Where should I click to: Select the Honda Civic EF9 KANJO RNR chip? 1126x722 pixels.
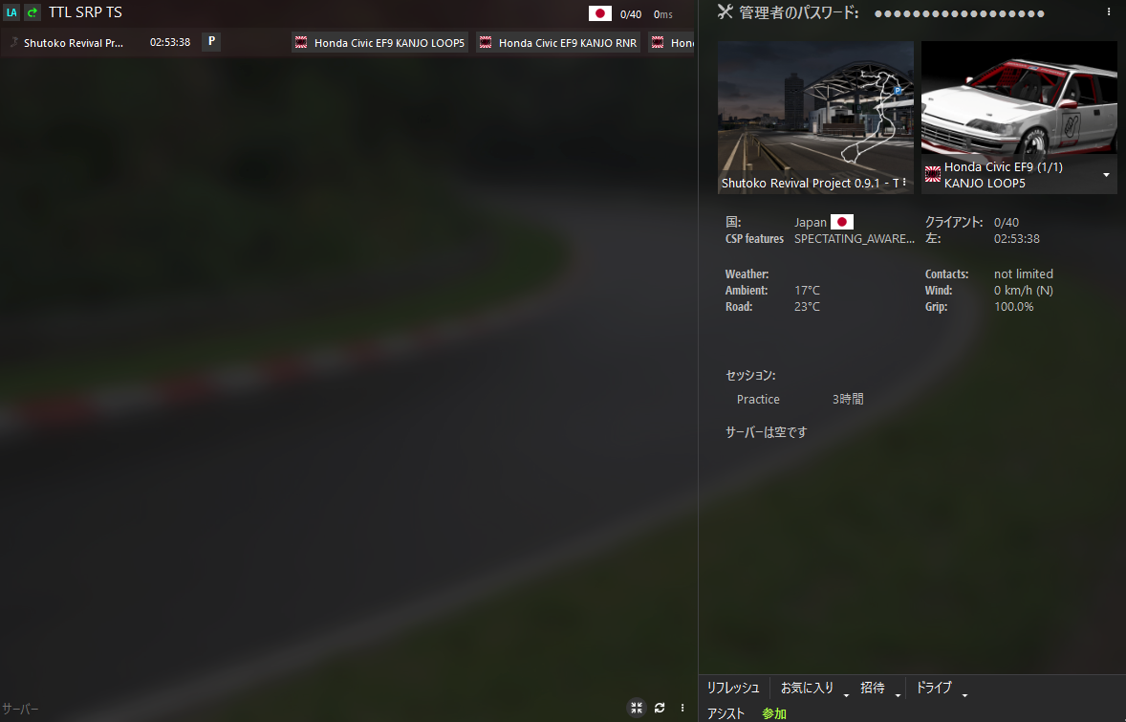point(558,42)
